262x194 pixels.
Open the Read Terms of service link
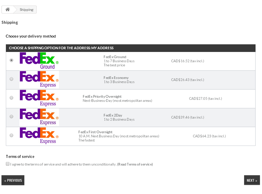click(135, 164)
